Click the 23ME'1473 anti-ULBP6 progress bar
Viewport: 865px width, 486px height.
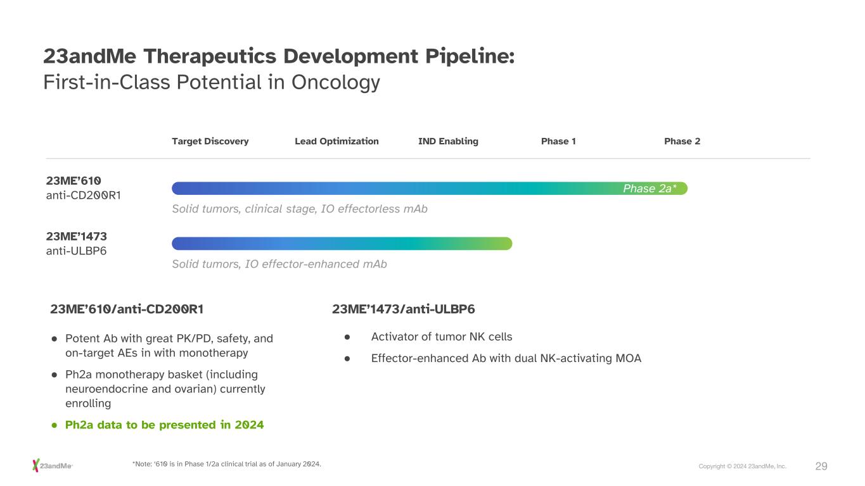342,244
